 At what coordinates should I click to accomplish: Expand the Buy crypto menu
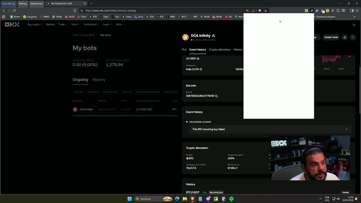pos(35,25)
